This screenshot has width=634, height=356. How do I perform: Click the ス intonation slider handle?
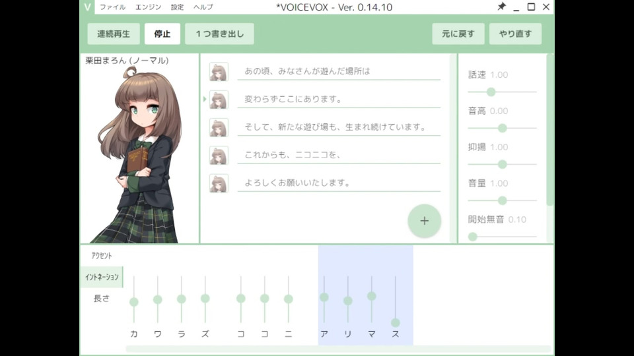396,322
